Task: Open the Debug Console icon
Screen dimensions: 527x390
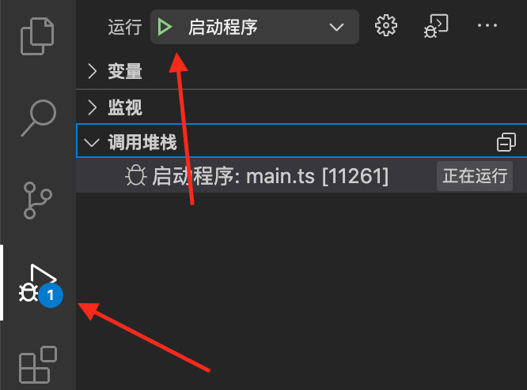Action: [x=436, y=26]
